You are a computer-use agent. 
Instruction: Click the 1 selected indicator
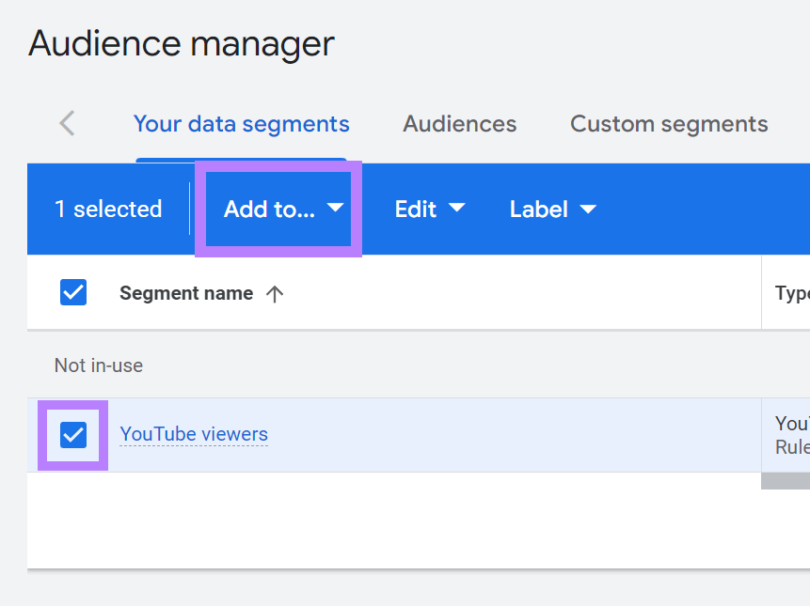click(108, 210)
